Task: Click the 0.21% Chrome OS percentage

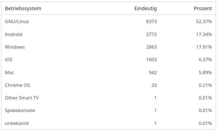Action: click(x=205, y=85)
